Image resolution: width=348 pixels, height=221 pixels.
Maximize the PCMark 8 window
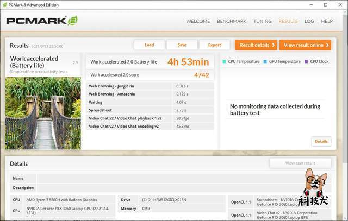click(x=326, y=5)
